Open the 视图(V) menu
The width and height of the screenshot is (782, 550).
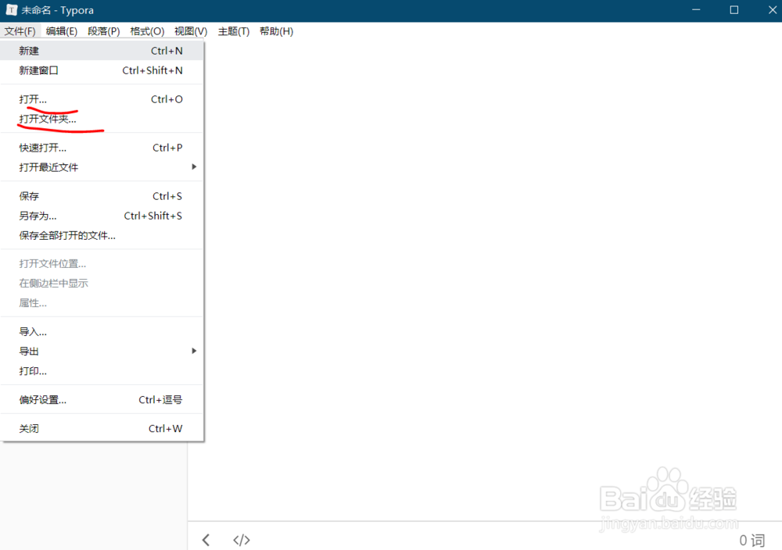point(191,31)
